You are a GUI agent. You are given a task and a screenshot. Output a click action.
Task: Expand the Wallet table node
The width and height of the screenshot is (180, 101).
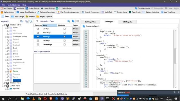coord(6,28)
